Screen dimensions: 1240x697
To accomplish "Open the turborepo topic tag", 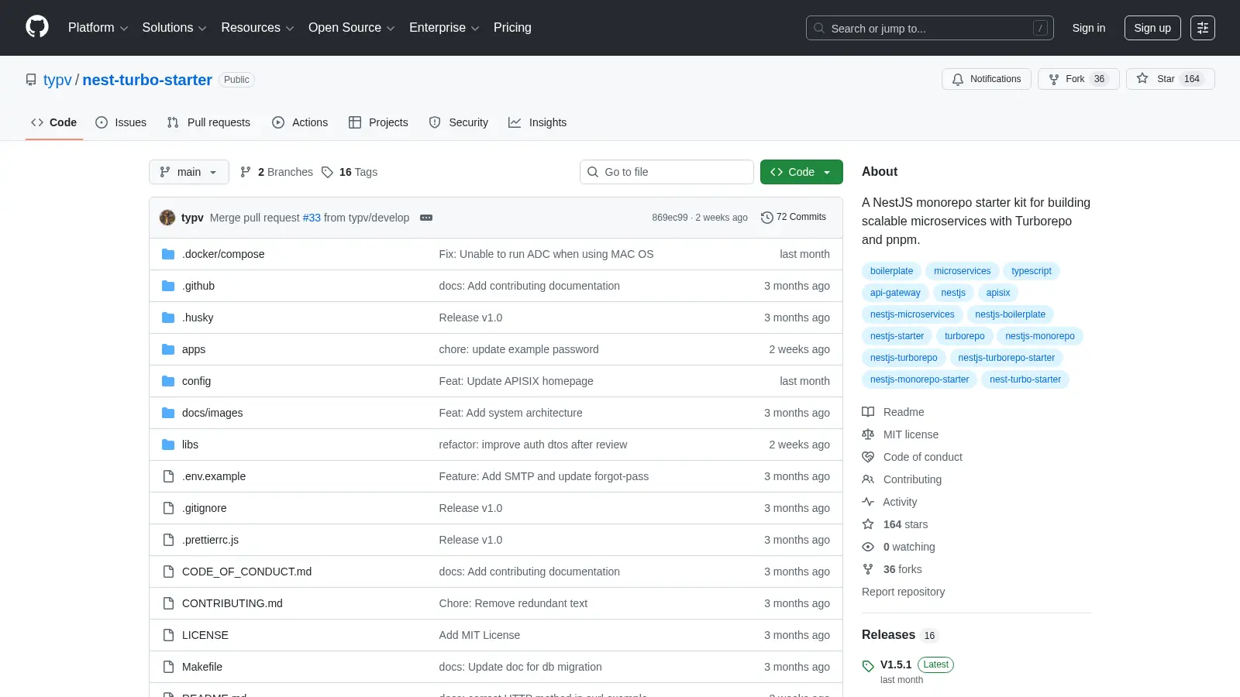I will coord(964,336).
